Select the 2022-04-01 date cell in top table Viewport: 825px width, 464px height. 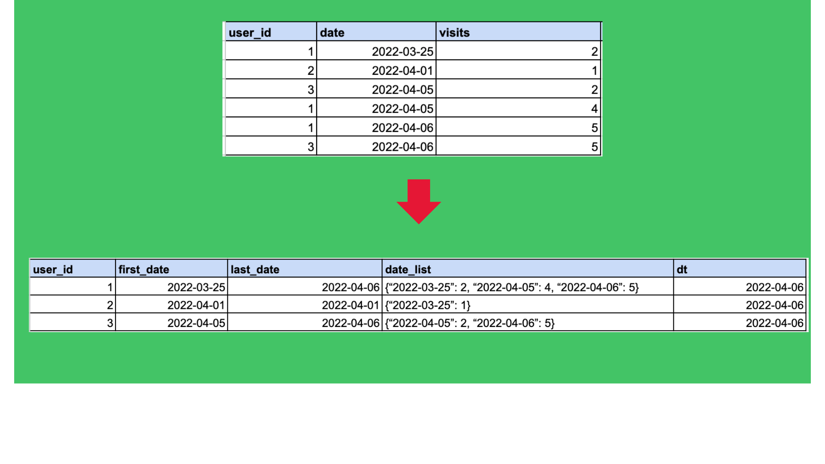(x=402, y=70)
